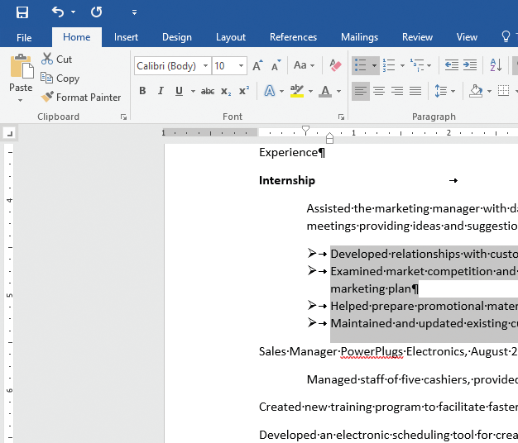Customize the Quick Access Toolbar
This screenshot has height=443, width=518.
[134, 12]
